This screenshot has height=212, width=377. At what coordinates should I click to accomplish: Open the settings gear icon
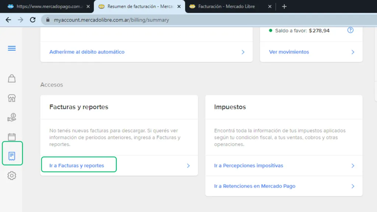coord(12,176)
